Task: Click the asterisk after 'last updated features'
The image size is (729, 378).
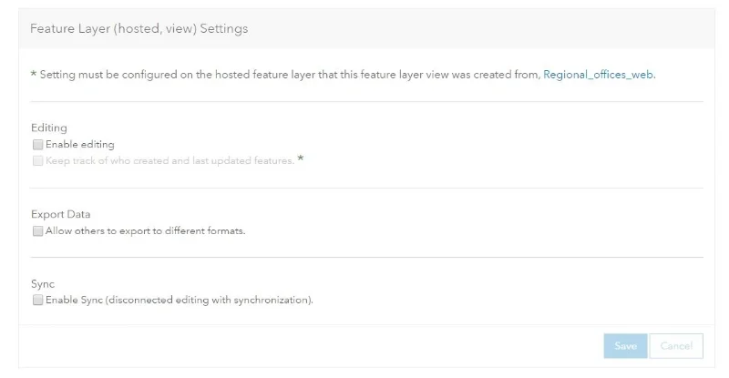Action: pyautogui.click(x=301, y=159)
